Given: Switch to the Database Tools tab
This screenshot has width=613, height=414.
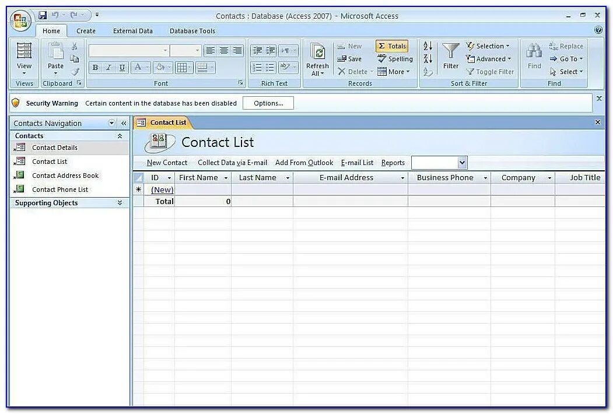Looking at the screenshot, I should tap(192, 31).
